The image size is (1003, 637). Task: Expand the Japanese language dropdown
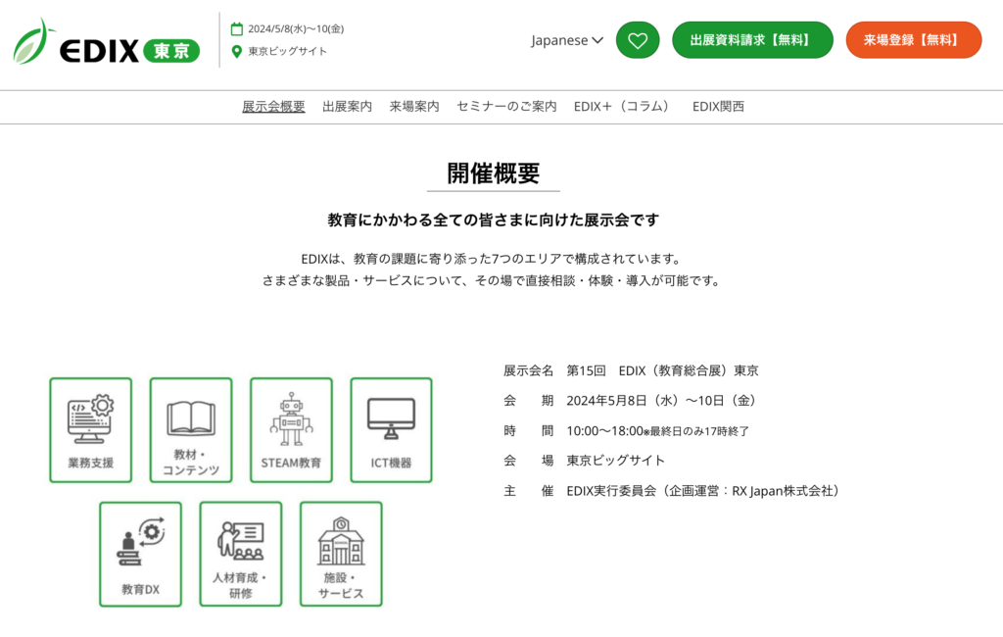pos(567,40)
